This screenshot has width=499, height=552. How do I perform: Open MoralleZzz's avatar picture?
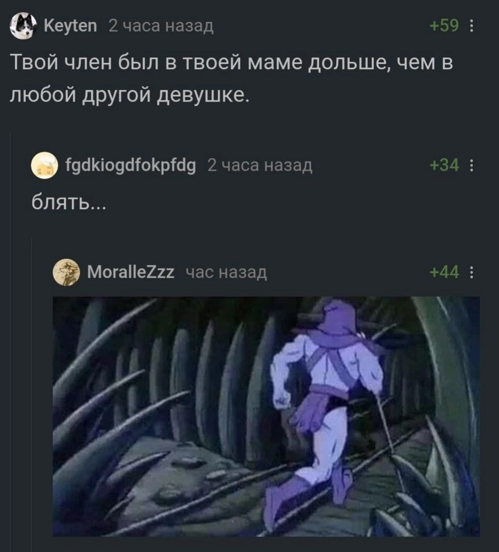pyautogui.click(x=66, y=272)
